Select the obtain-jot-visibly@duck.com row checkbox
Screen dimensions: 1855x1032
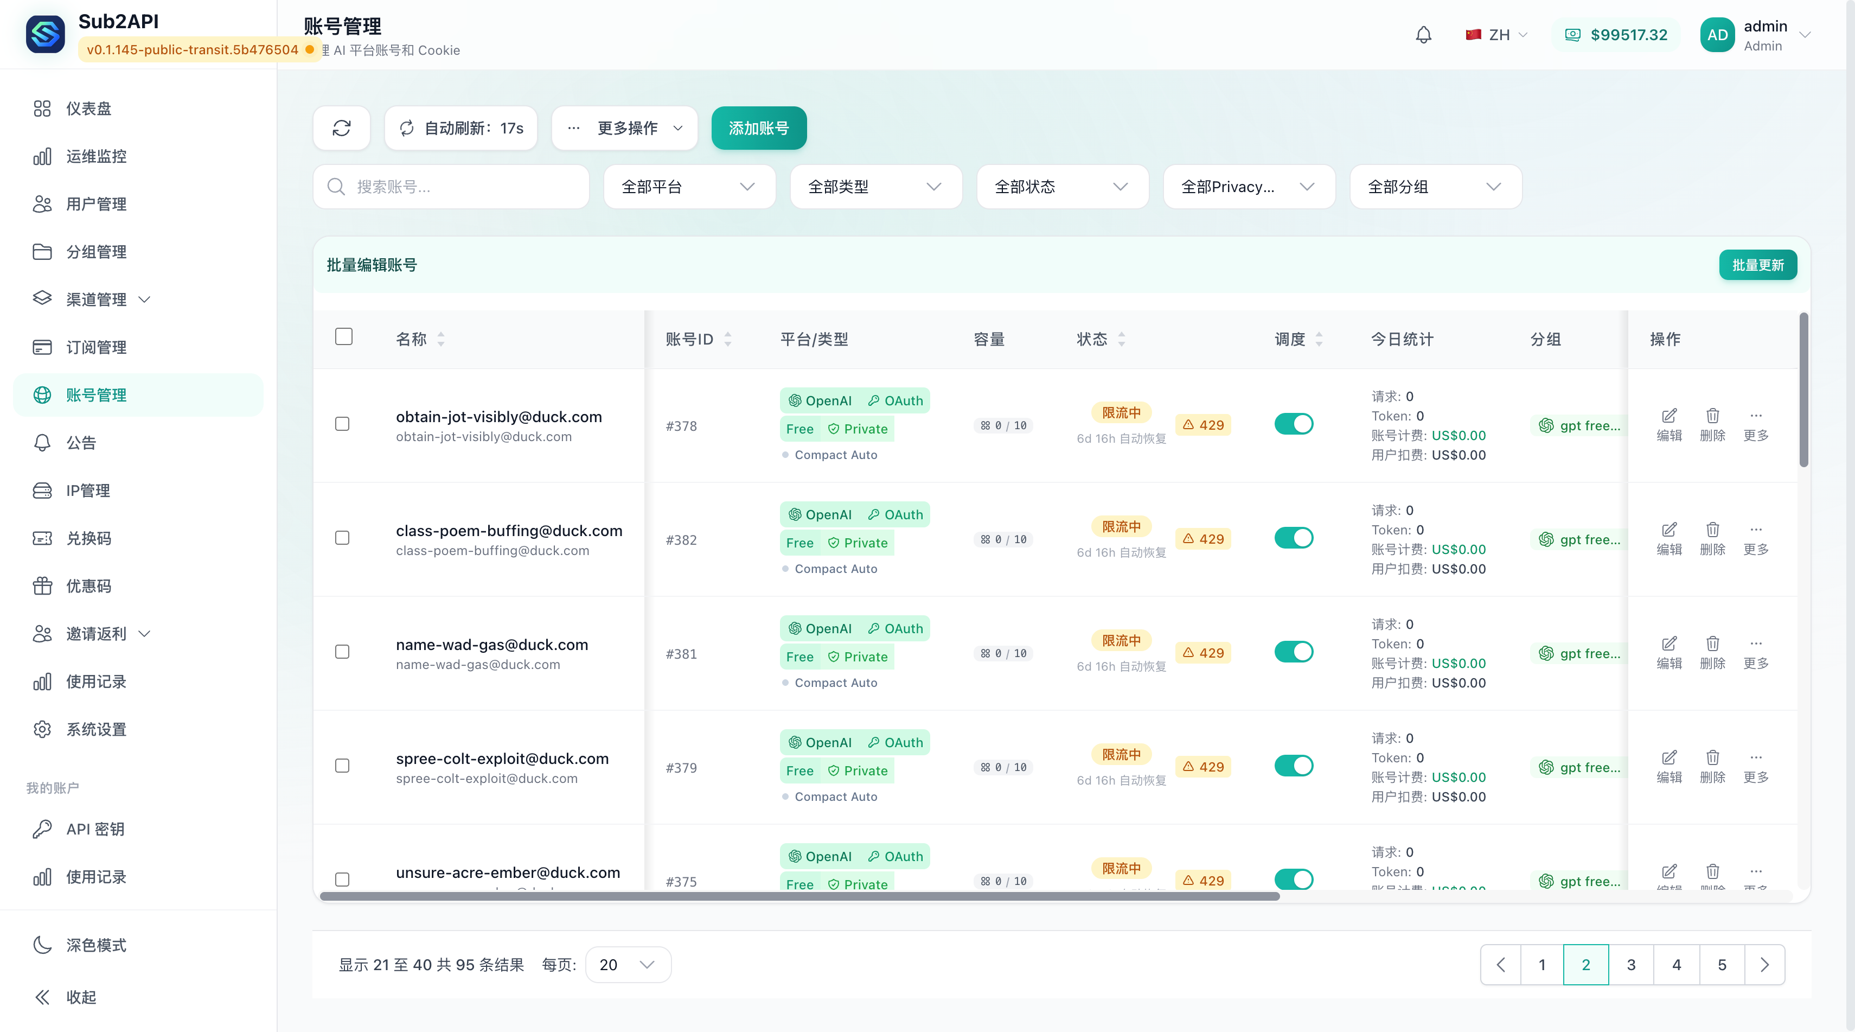(342, 423)
